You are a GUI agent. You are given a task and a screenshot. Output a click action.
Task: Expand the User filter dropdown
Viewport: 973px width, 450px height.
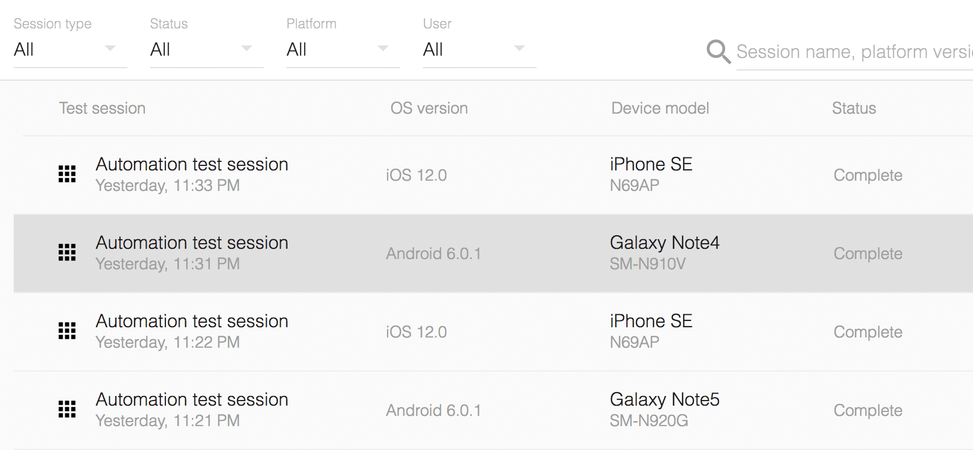[x=479, y=49]
